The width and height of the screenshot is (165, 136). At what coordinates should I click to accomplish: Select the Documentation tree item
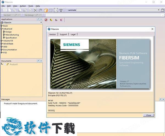coord(10,50)
